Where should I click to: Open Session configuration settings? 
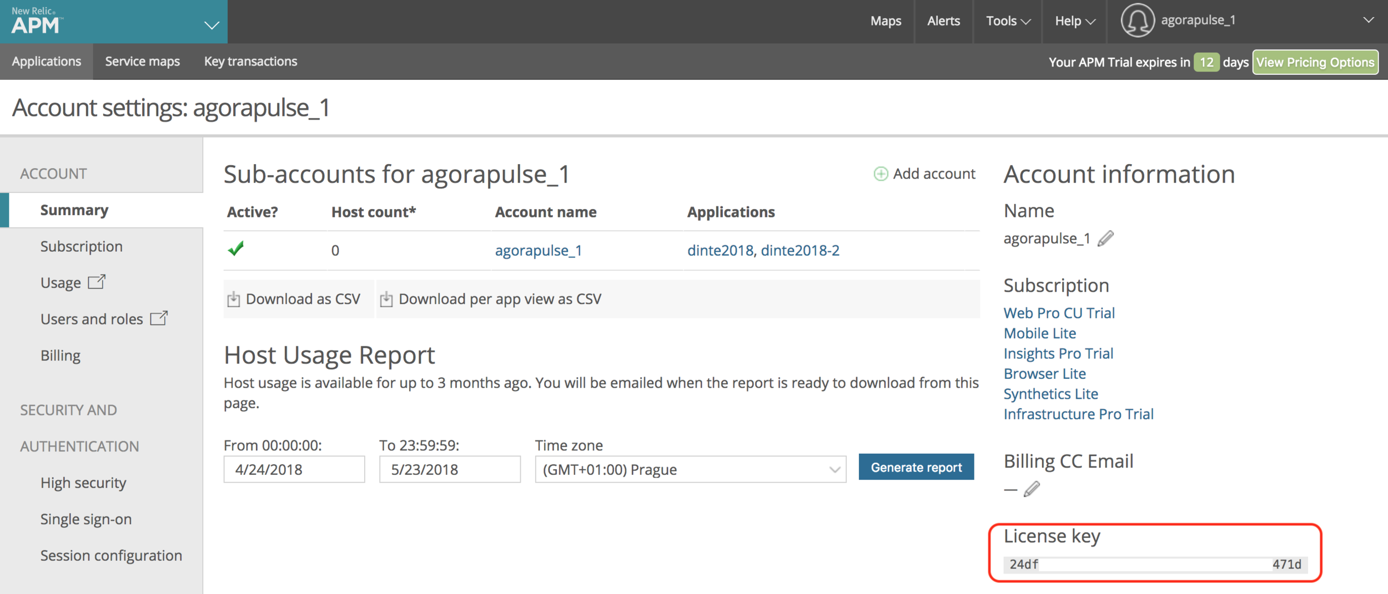tap(111, 556)
